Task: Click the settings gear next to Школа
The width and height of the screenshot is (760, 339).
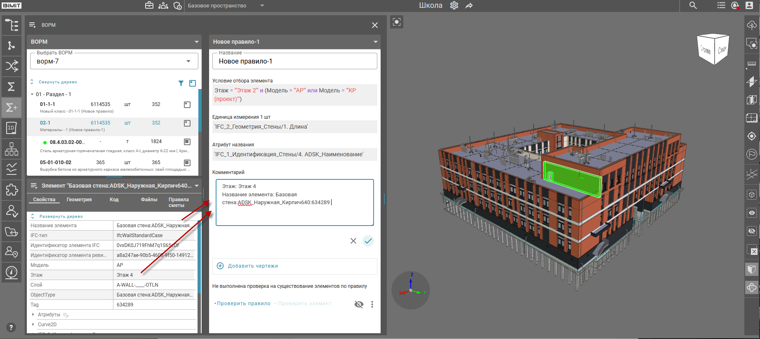Action: (454, 6)
